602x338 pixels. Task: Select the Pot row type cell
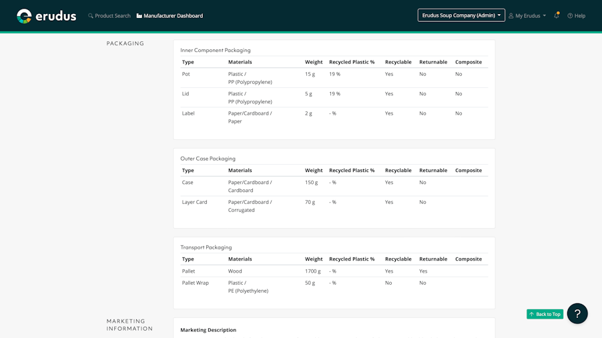coord(186,74)
